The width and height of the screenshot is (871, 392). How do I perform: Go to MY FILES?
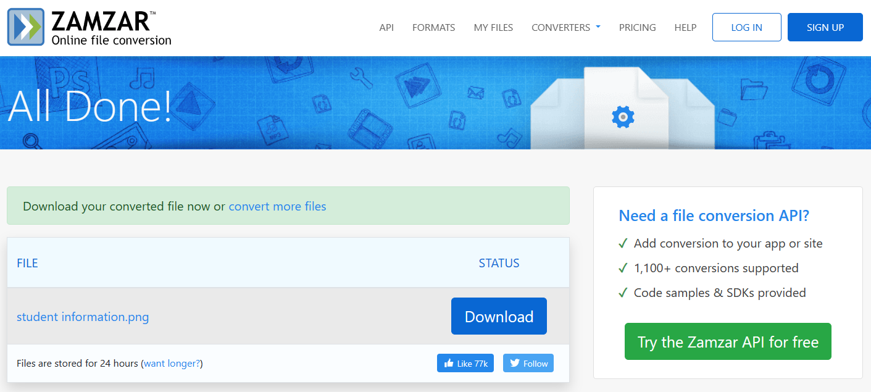coord(493,27)
